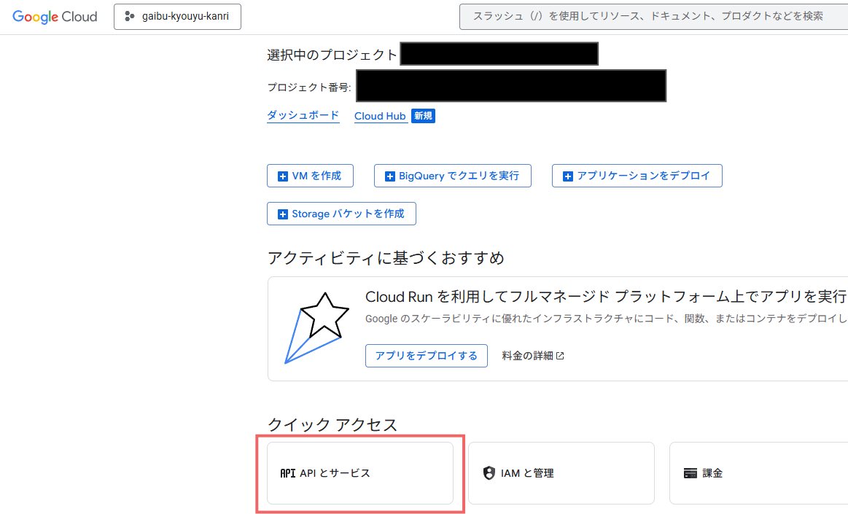Click the 課金 billing card icon
Screen dimensions: 848x514
tap(691, 473)
